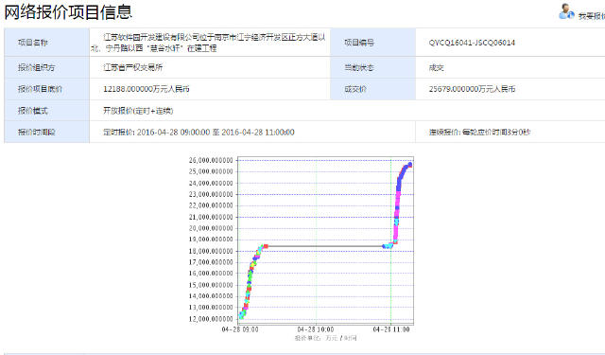The image size is (605, 355).
Task: Select the 江苏省产权交易所 value
Action: (x=133, y=67)
